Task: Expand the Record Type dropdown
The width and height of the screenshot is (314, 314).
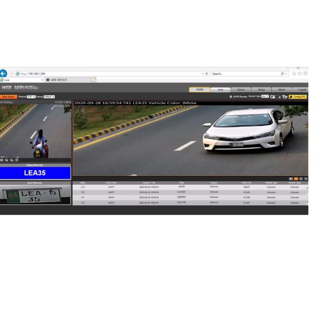Action: tap(265, 96)
